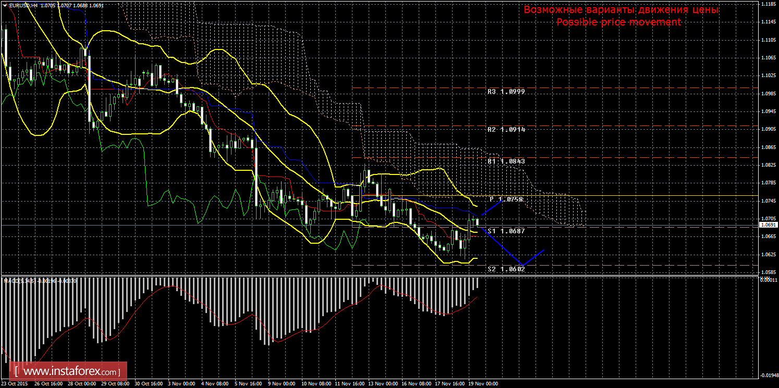
Task: Click price scale value 1.0665
Action: [769, 236]
